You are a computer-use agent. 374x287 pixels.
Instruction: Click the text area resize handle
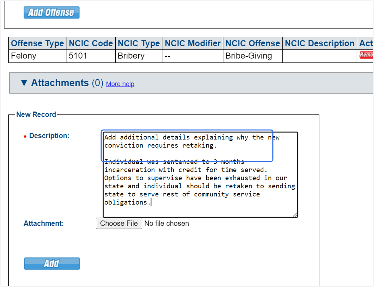[x=295, y=214]
